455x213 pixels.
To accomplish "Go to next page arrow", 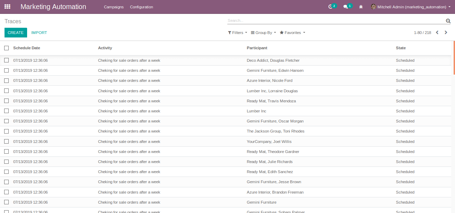I will [446, 33].
